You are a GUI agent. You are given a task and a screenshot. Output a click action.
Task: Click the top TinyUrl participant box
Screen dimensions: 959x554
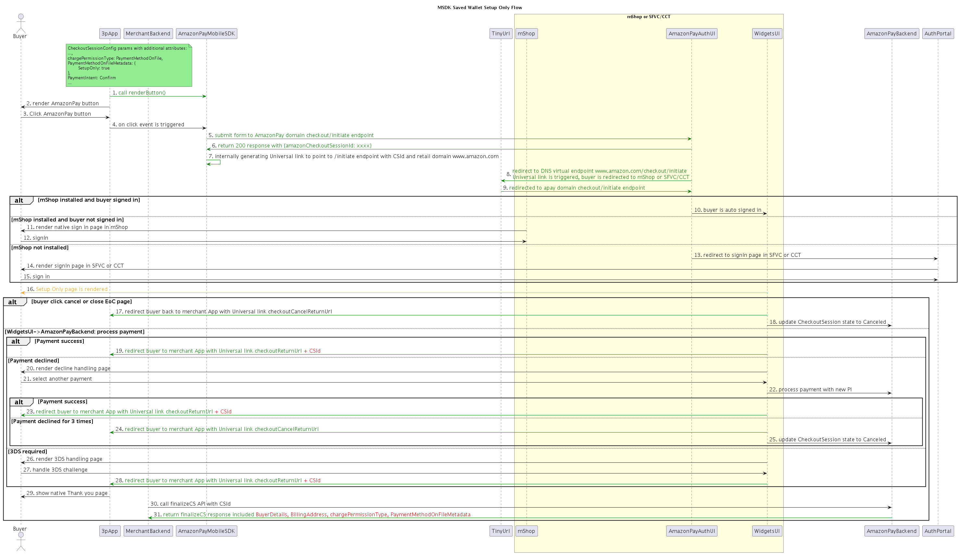501,33
